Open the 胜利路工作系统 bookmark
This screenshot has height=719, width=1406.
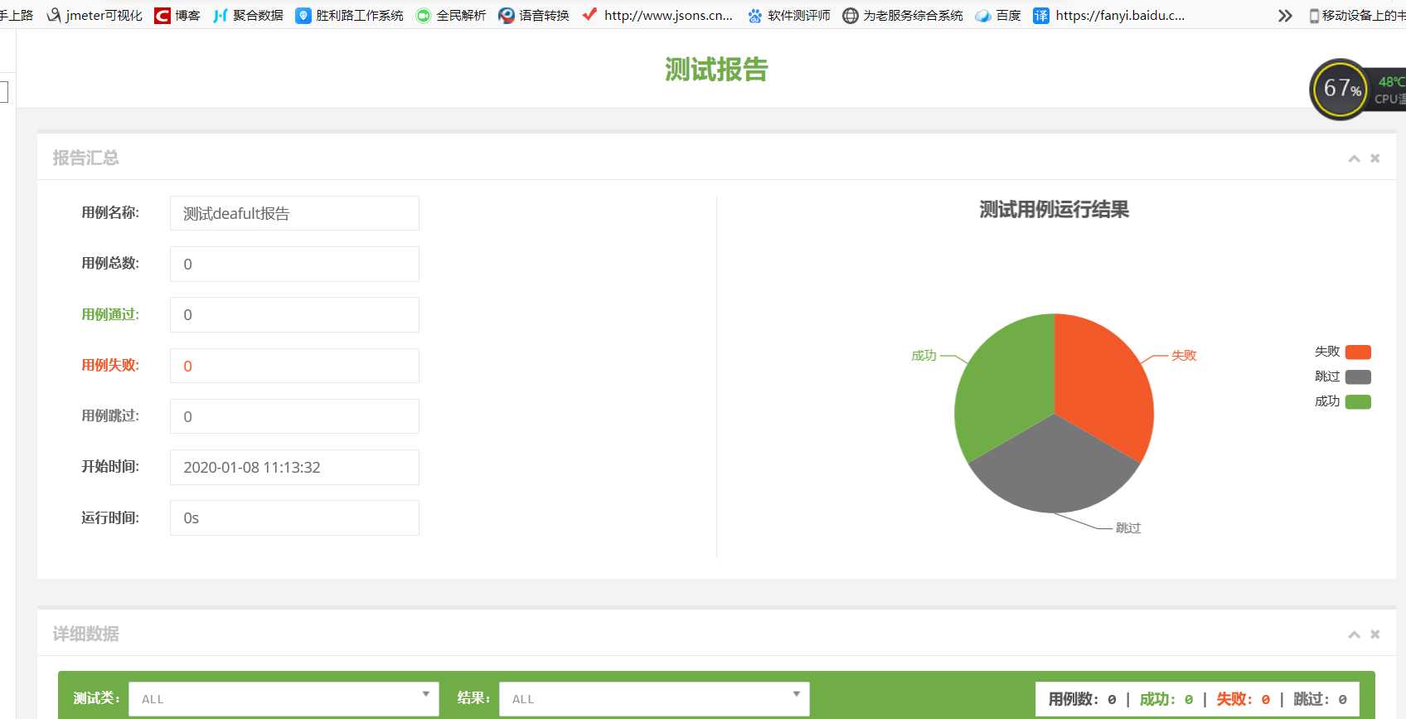349,15
